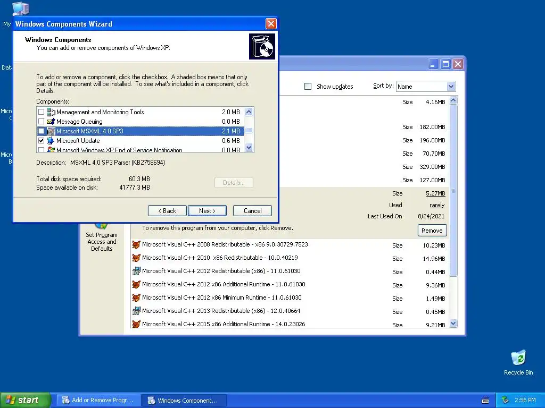Click the Next button in the wizard

pyautogui.click(x=207, y=210)
